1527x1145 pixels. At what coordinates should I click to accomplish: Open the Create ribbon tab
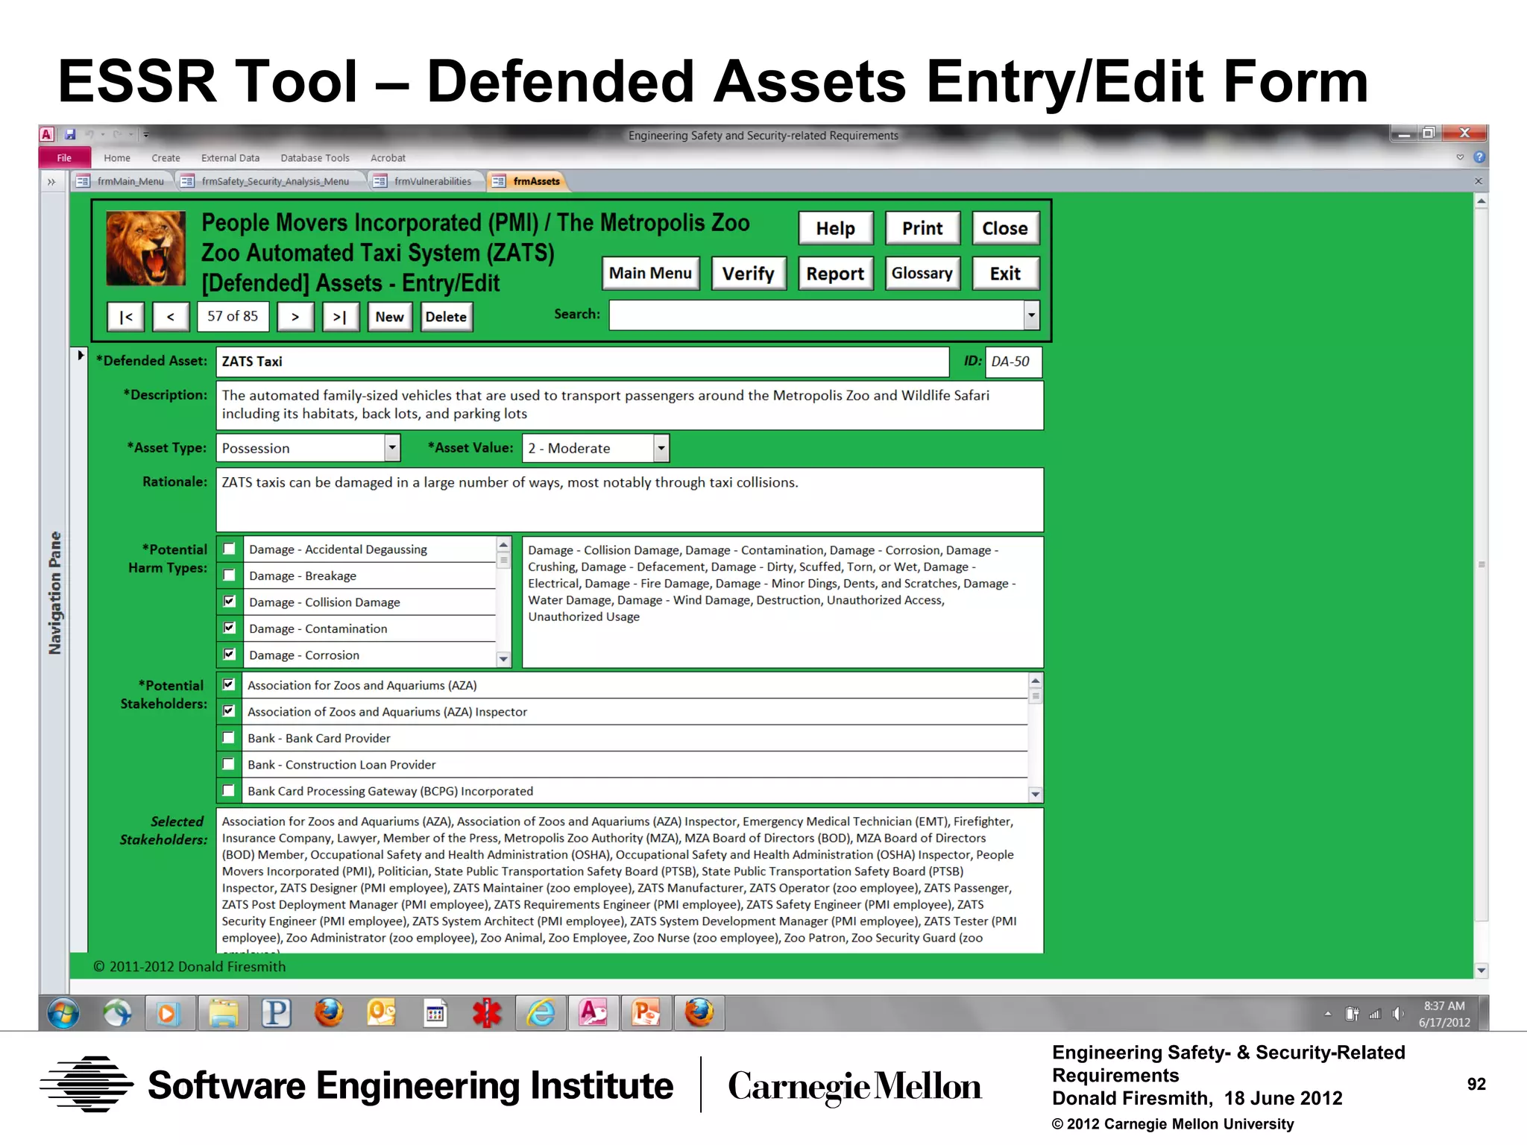pos(166,158)
